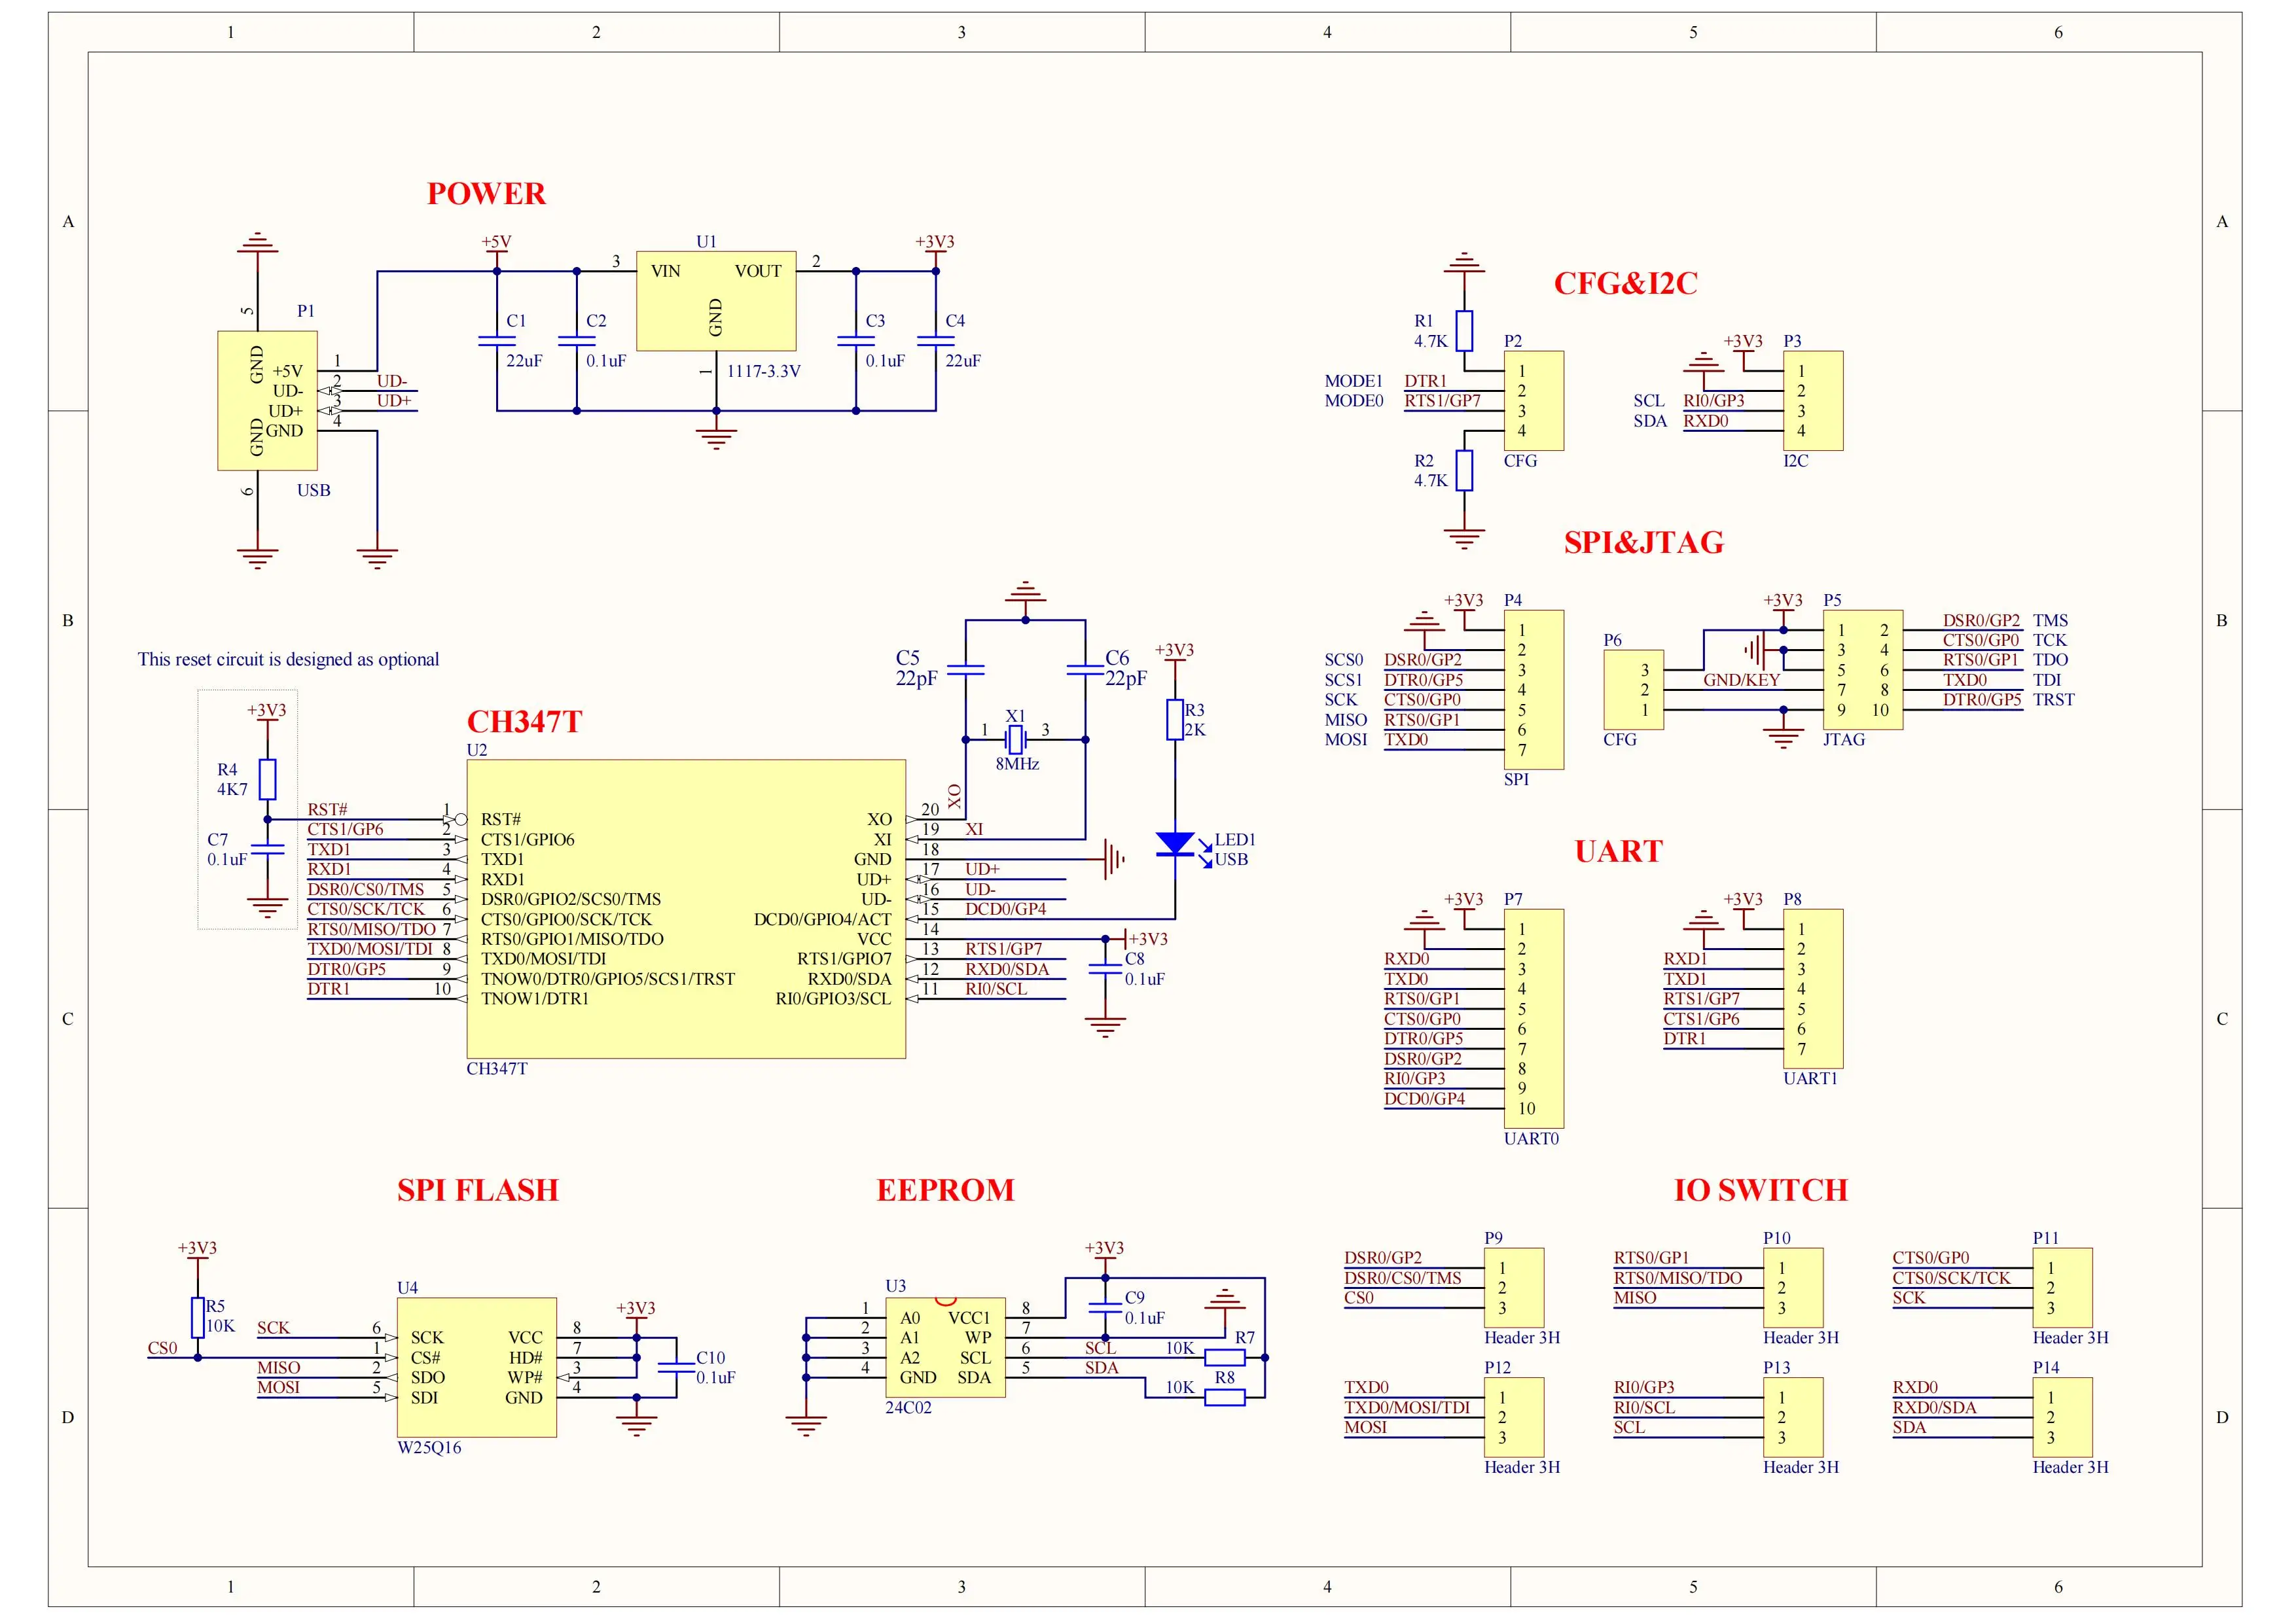Select the P6 three-pin CFG header
Viewport: 2296px width, 1622px height.
(x=1634, y=690)
